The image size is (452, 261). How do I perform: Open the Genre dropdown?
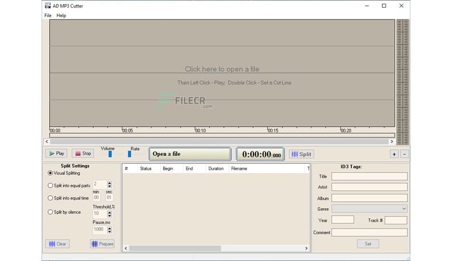point(370,209)
